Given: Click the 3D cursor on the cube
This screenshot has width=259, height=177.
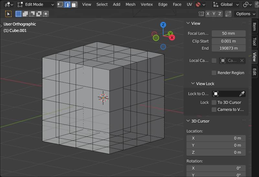Looking at the screenshot, I should point(103,98).
